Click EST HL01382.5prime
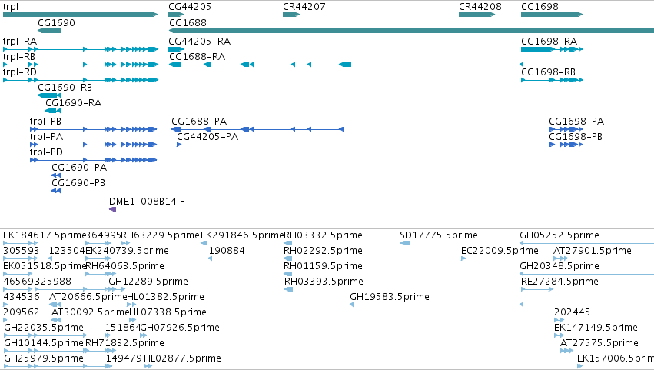 click(131, 305)
